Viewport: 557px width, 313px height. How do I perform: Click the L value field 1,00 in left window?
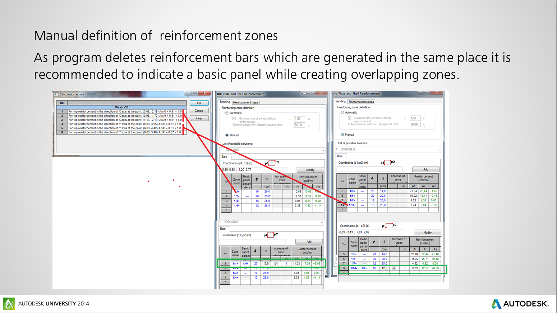(300, 119)
